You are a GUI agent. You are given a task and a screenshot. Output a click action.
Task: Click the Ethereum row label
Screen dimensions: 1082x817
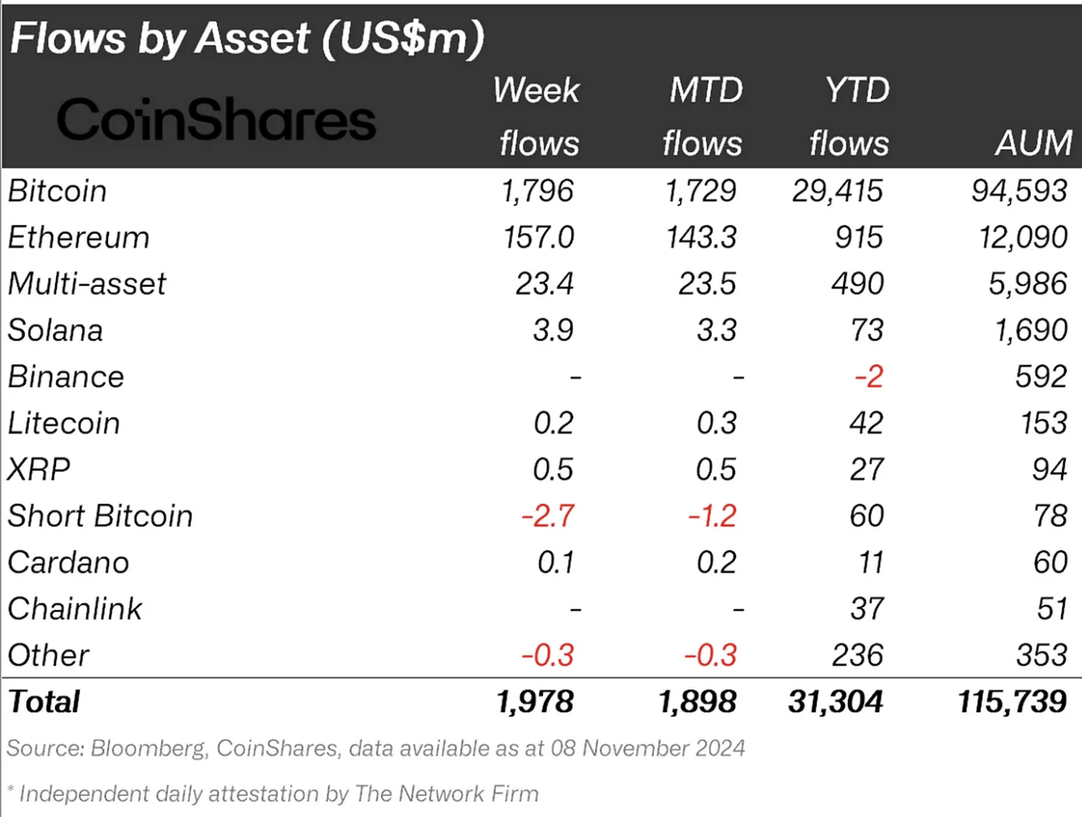point(78,238)
